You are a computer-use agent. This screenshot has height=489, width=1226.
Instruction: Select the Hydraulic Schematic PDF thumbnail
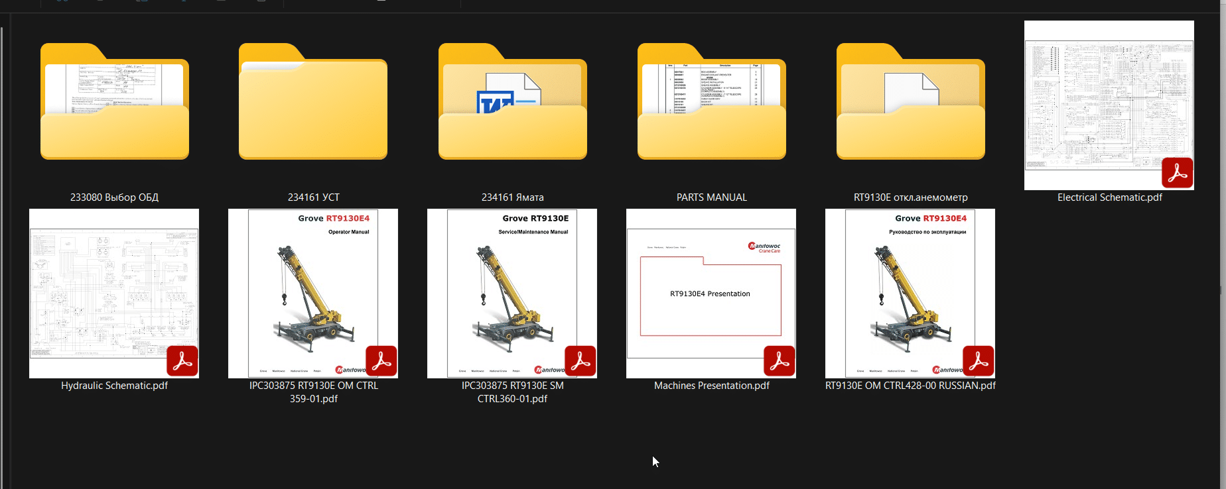(114, 294)
